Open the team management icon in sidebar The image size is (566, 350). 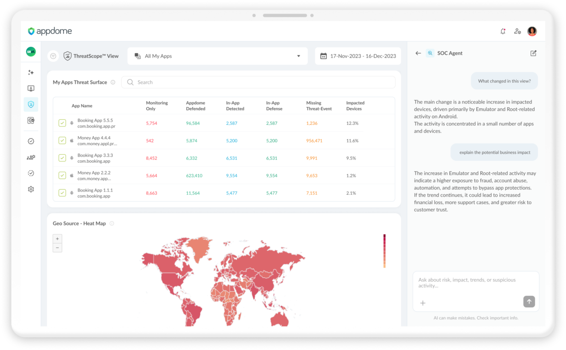[31, 158]
